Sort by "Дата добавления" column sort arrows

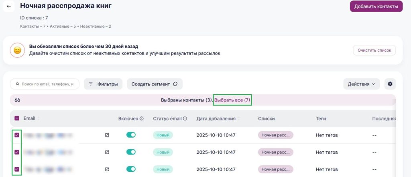(239, 119)
